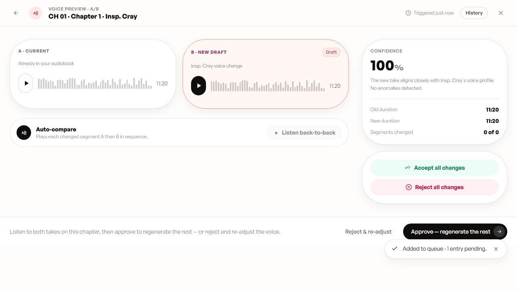This screenshot has width=517, height=291.
Task: Play take B new draft audio
Action: tap(198, 86)
